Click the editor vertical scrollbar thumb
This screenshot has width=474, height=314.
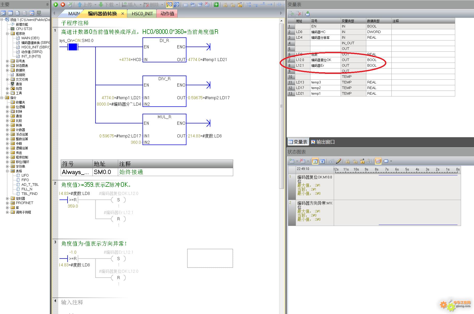pyautogui.click(x=281, y=106)
